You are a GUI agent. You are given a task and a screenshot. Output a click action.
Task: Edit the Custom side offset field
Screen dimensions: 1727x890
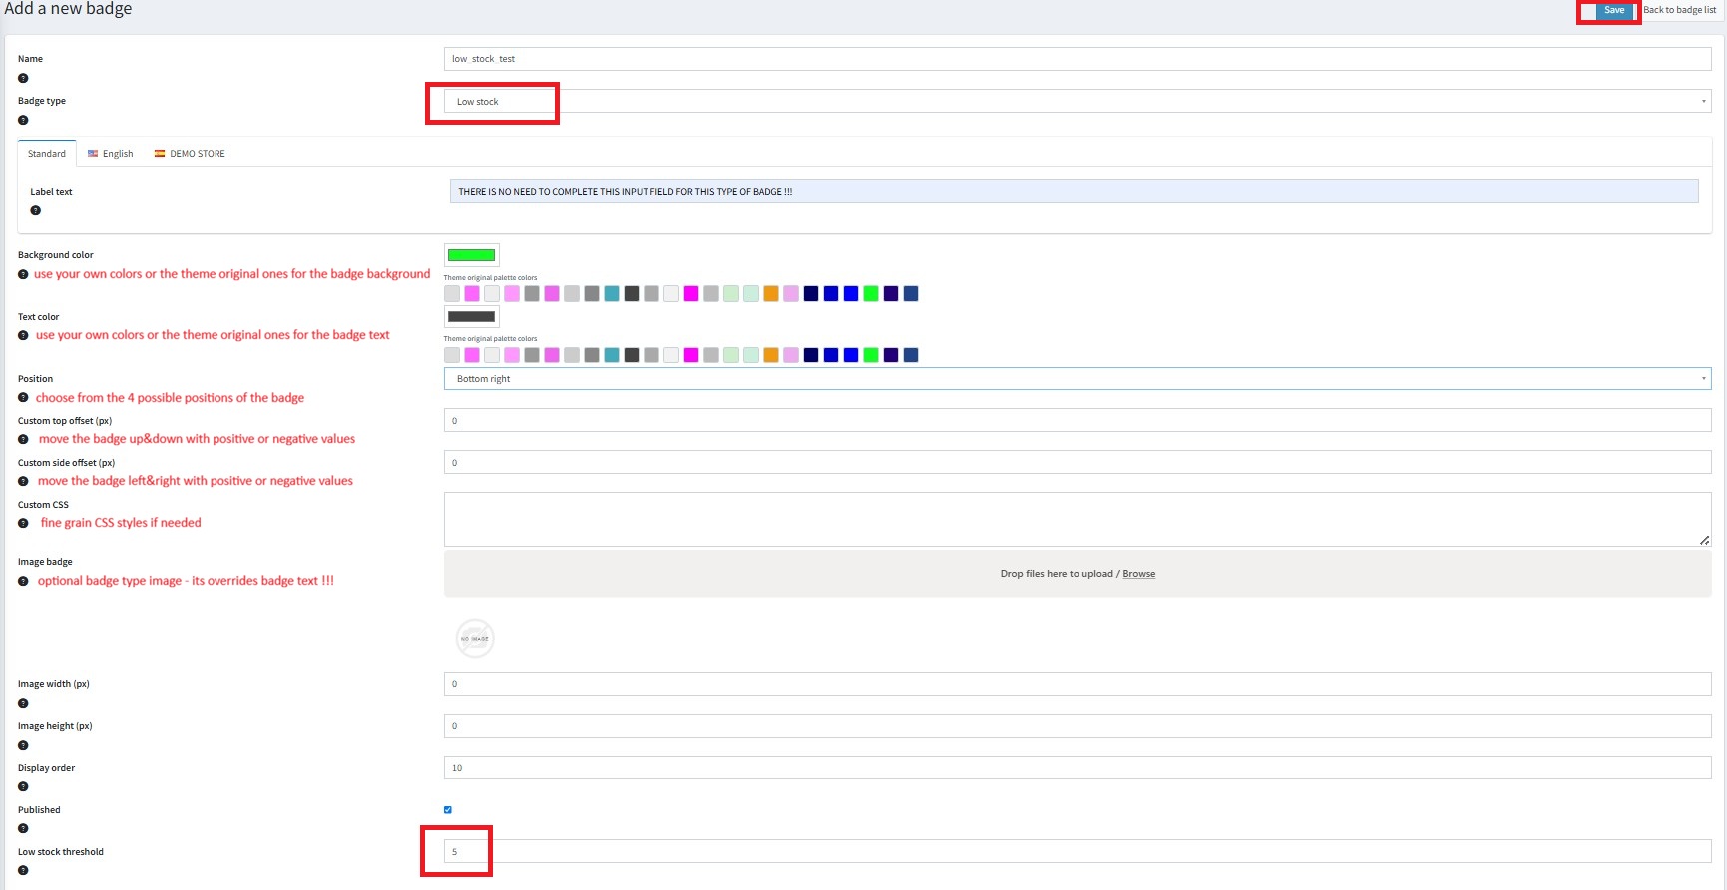[x=1078, y=463]
